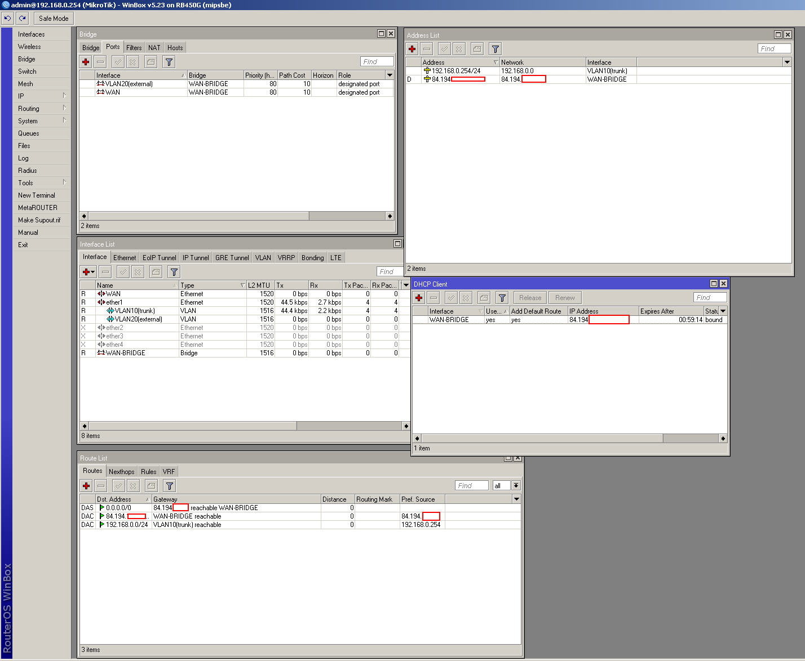Disable selected interface in Interface List

pyautogui.click(x=138, y=272)
